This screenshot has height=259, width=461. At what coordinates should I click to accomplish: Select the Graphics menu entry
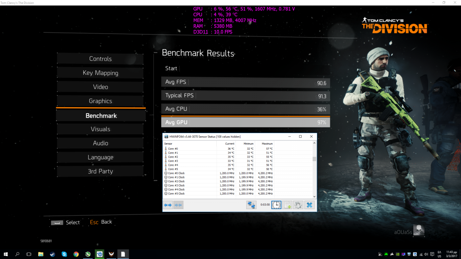click(x=100, y=101)
